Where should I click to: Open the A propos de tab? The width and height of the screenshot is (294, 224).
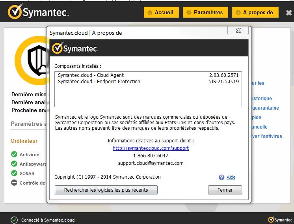(x=255, y=12)
